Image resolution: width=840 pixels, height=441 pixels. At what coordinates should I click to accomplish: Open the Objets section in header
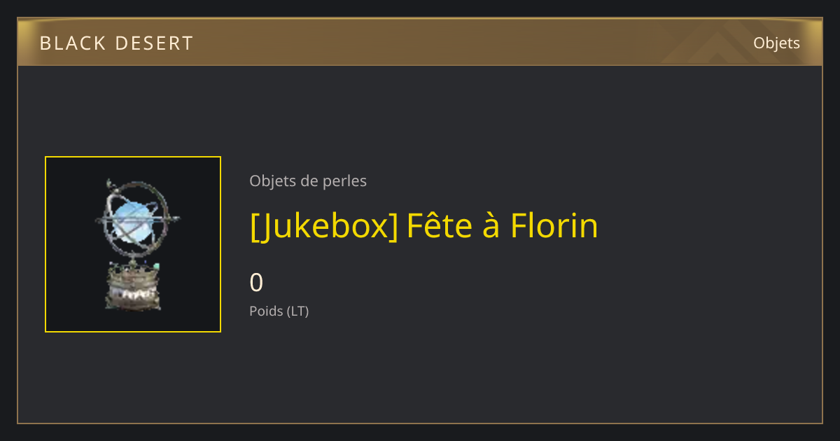click(776, 43)
